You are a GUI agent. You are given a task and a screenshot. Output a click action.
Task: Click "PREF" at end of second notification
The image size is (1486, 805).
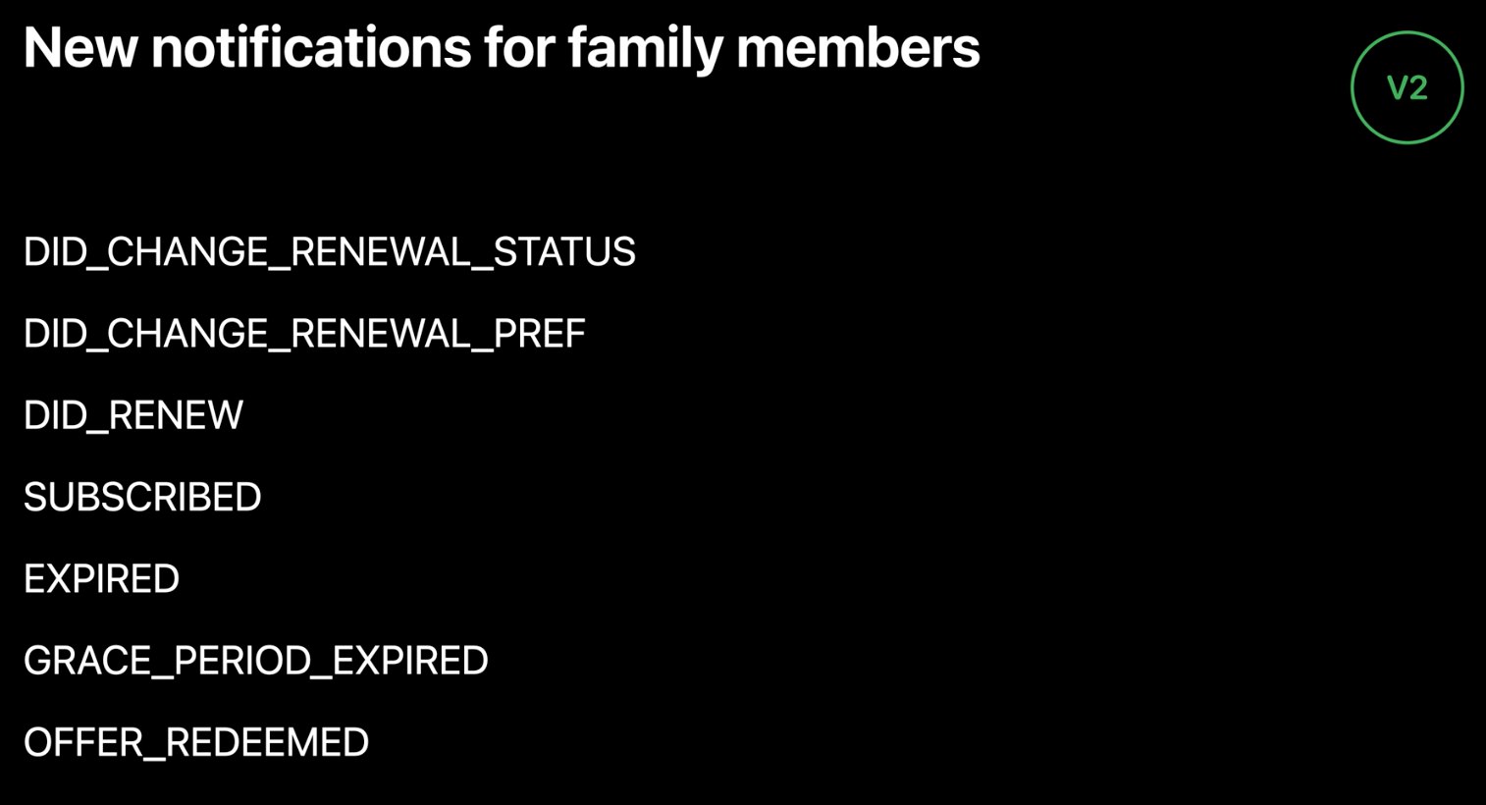point(539,334)
